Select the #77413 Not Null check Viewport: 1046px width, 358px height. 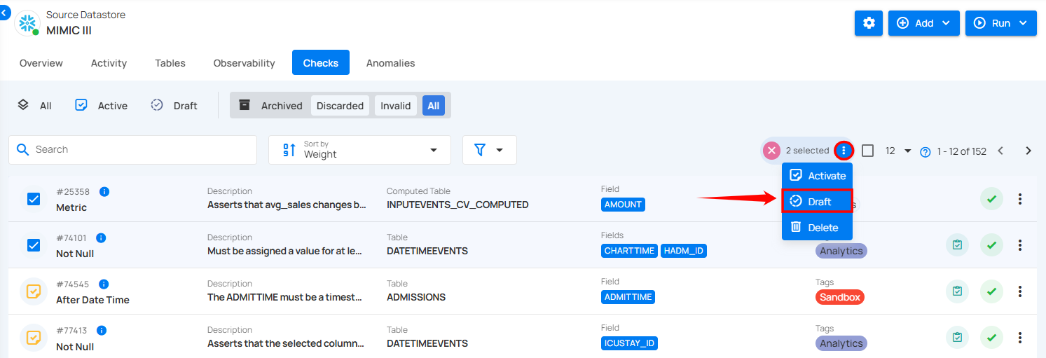tap(34, 338)
